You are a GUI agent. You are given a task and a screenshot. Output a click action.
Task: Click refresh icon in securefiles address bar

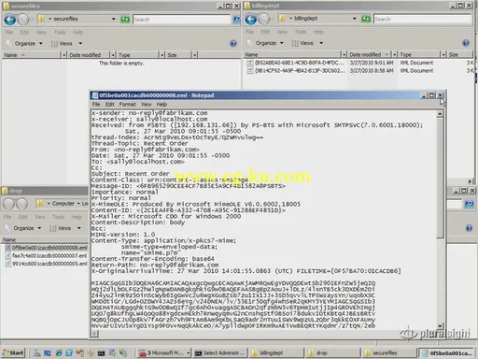125,20
